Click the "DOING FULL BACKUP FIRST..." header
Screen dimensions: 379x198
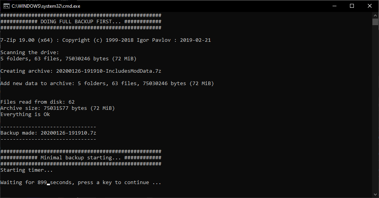click(x=81, y=22)
